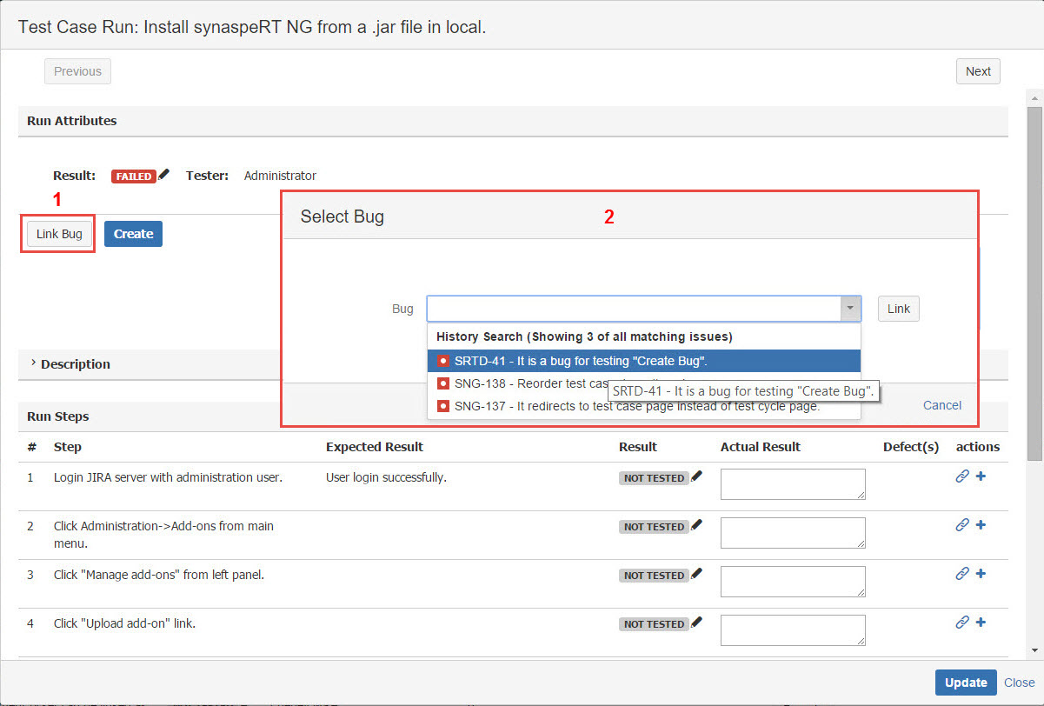Edit result pencil icon for step 3

696,574
